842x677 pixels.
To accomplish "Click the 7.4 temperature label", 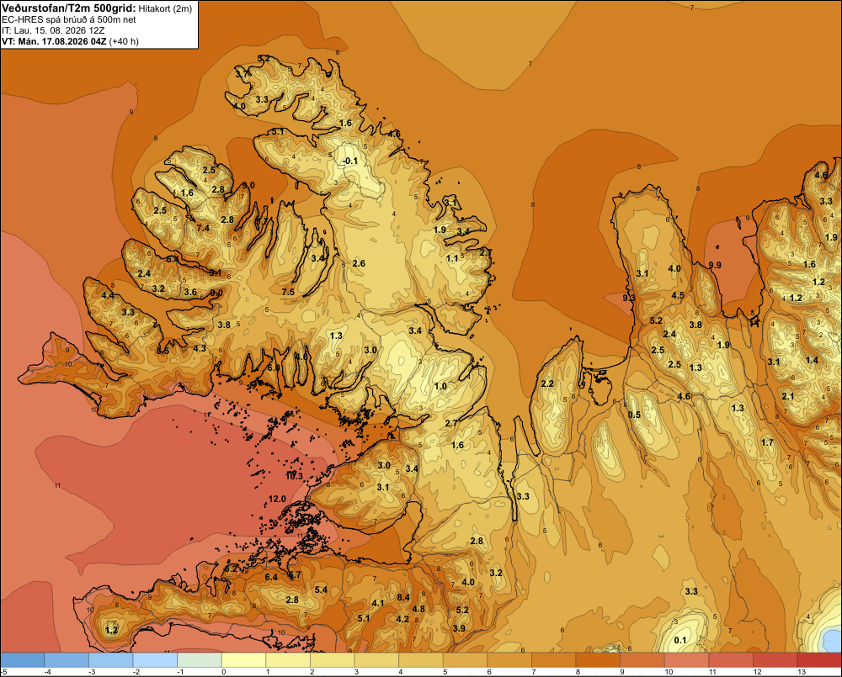I will [x=203, y=228].
